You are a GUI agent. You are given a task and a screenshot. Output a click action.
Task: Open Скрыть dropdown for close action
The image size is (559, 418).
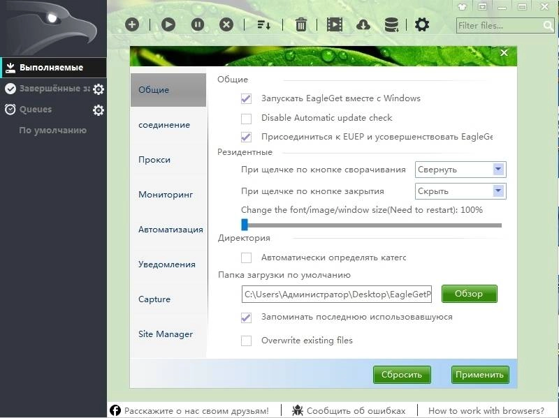460,191
